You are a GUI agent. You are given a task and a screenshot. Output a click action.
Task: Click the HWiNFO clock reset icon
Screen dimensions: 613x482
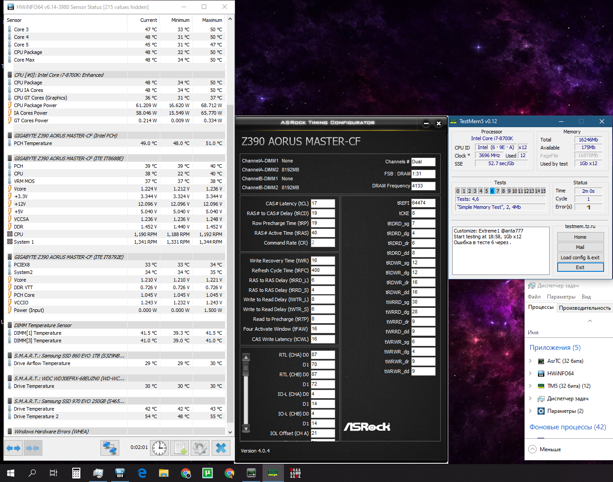tap(159, 448)
